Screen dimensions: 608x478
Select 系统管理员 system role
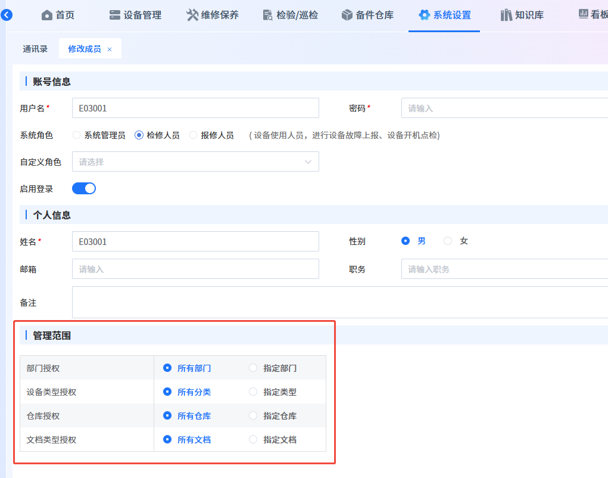76,135
